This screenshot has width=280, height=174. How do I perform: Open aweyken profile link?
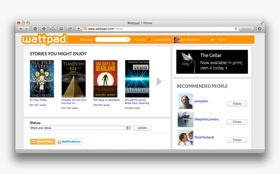coord(201,101)
